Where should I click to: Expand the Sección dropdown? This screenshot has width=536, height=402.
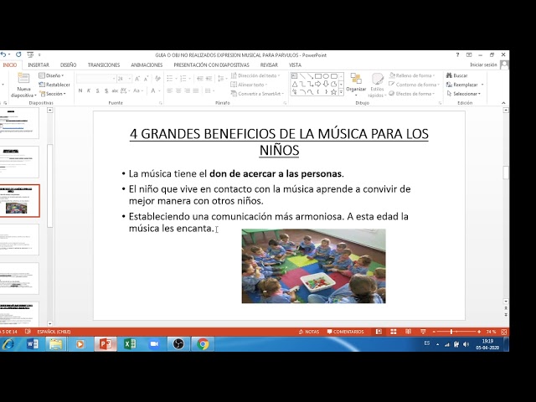point(53,94)
